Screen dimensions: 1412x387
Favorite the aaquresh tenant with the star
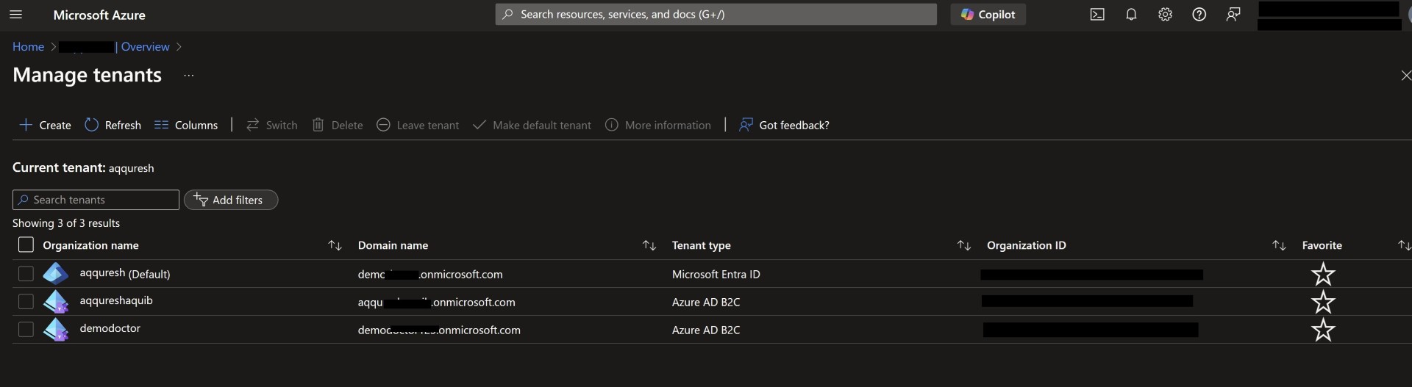coord(1322,274)
